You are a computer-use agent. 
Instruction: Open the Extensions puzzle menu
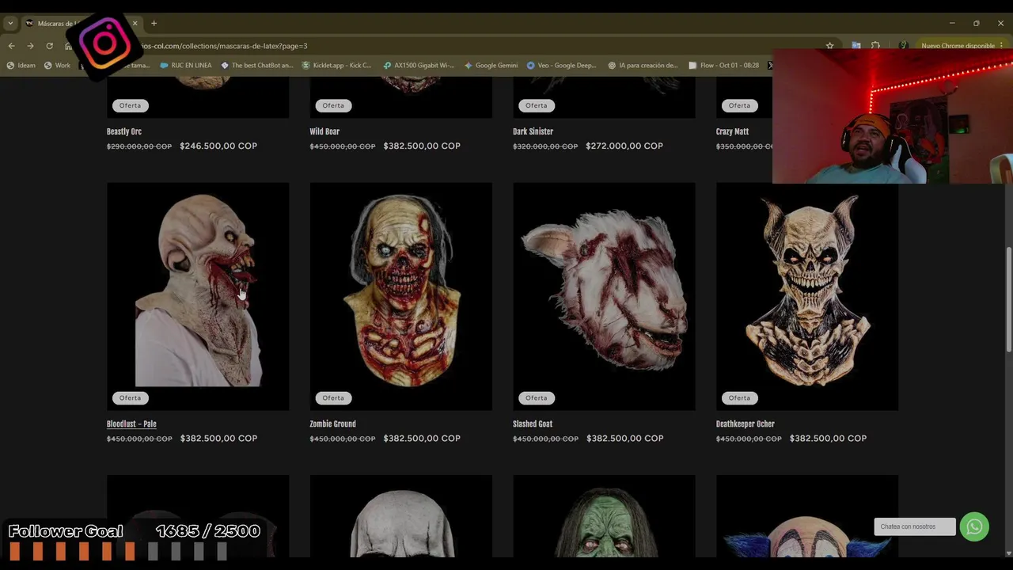(875, 46)
